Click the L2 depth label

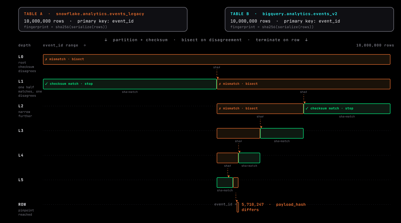21,106
